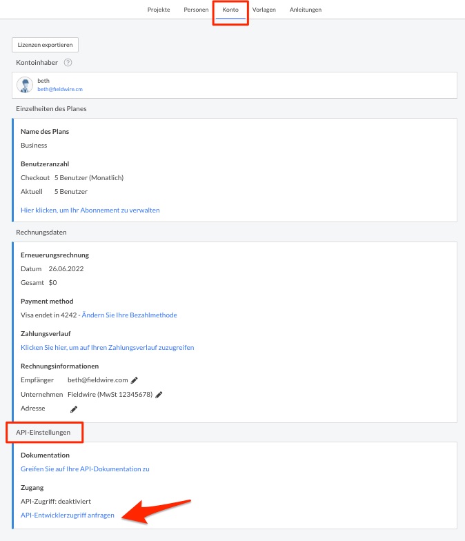Click the account holder name beth
Screen dimensions: 465x541
point(43,81)
